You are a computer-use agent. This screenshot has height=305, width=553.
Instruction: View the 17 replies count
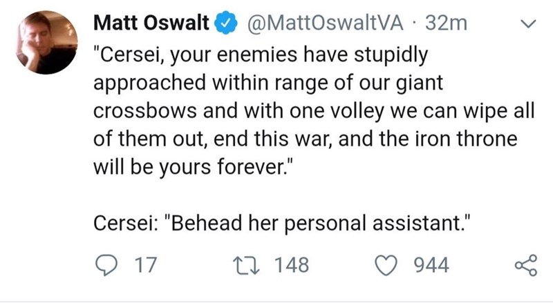(x=146, y=265)
